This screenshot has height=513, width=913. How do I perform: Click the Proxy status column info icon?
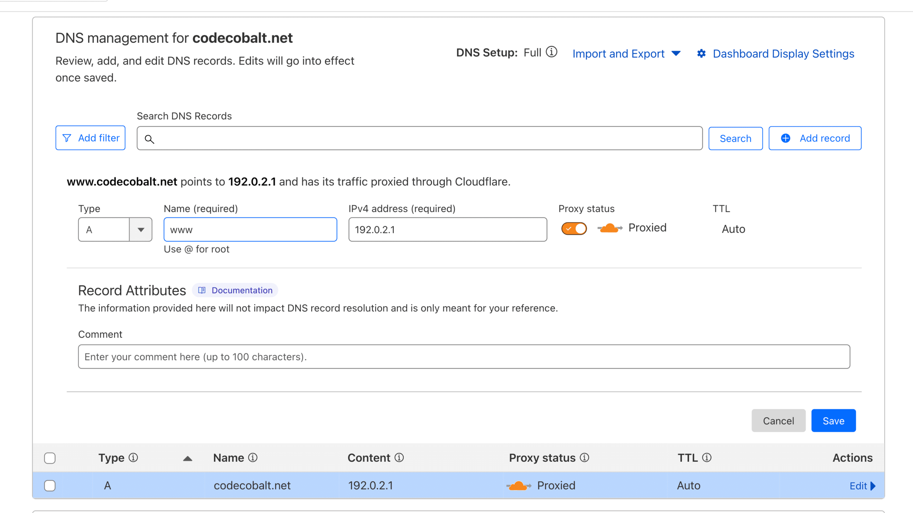coord(584,458)
